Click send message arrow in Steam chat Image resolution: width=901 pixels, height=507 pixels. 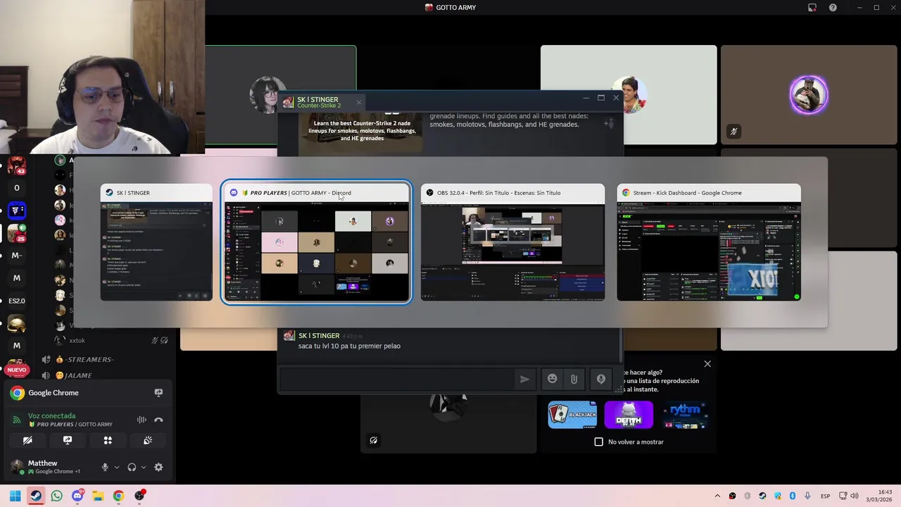pos(524,379)
